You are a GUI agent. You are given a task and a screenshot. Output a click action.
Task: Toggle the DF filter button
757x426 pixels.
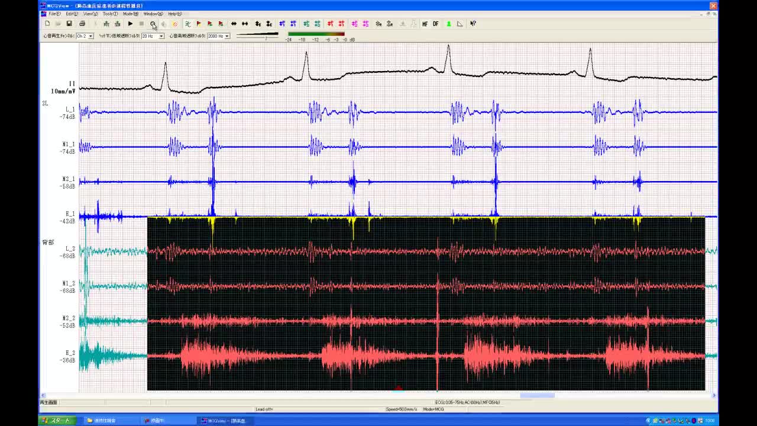436,24
